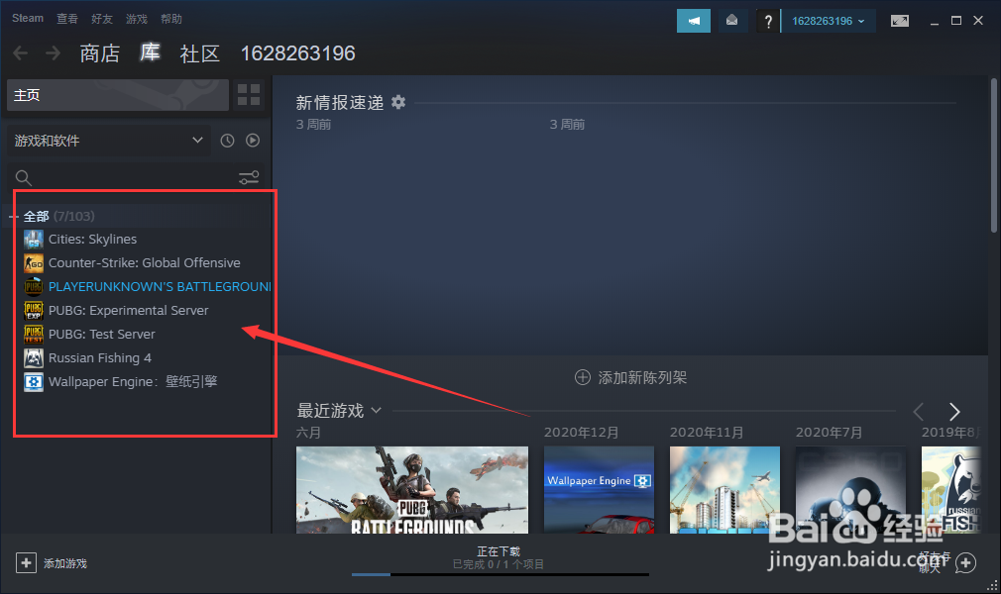
Task: Open Russian Fishing thumbnail under 2019年8月
Action: (951, 490)
